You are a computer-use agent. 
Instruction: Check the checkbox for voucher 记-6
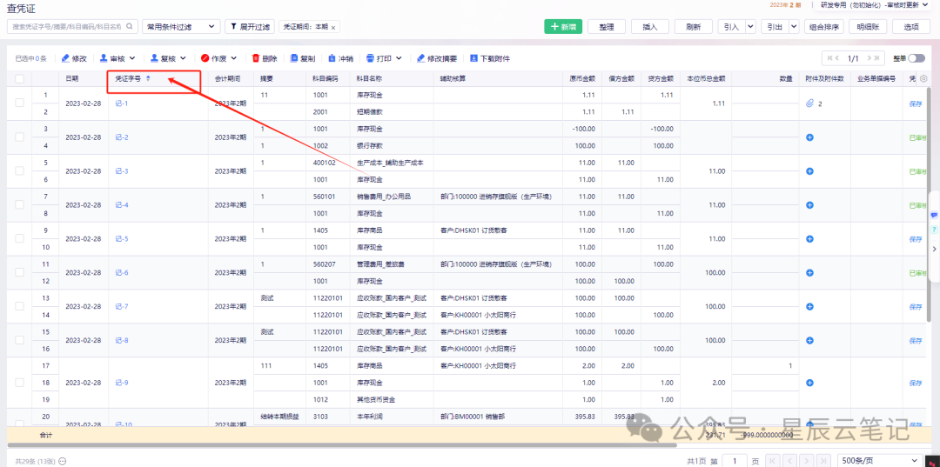coord(19,272)
